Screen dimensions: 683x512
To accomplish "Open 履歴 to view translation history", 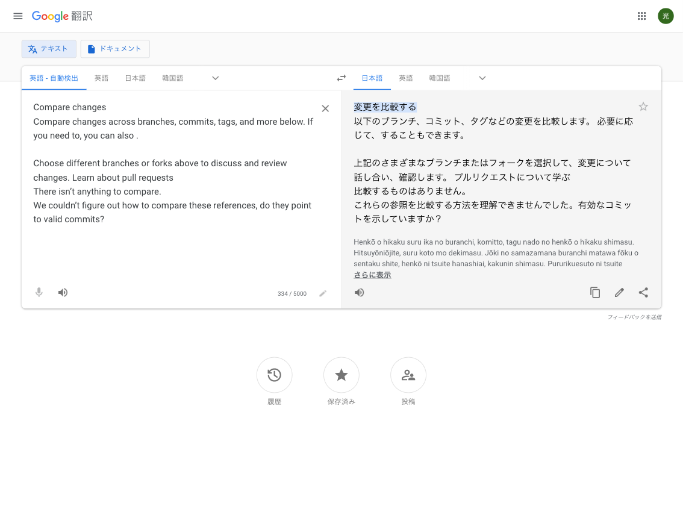I will (x=274, y=375).
